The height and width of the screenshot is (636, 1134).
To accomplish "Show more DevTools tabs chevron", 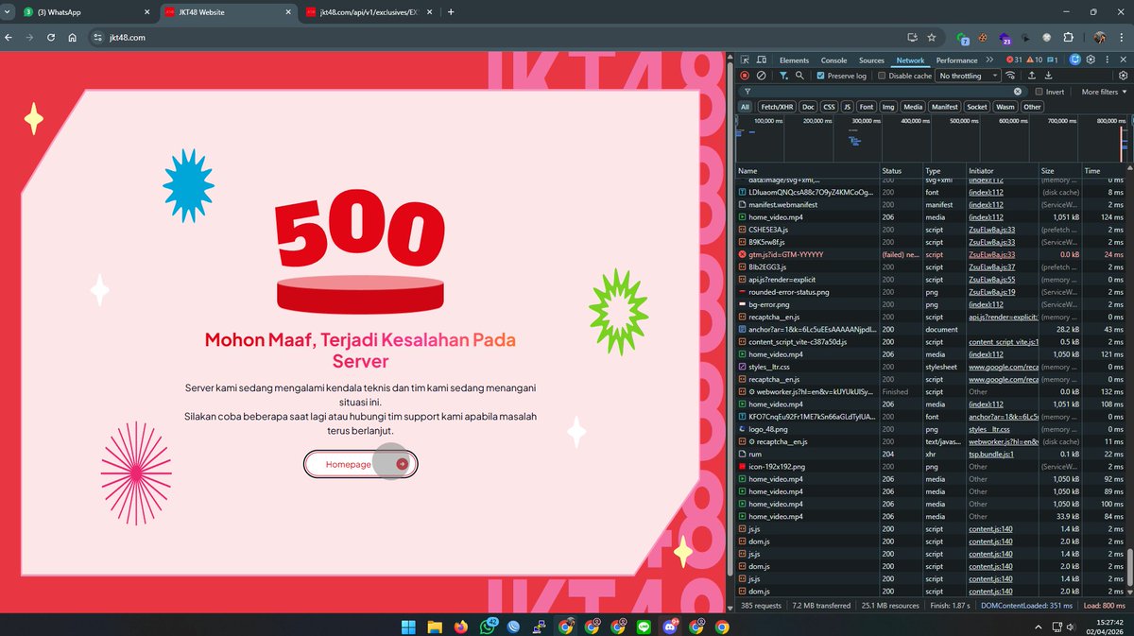I will point(989,60).
